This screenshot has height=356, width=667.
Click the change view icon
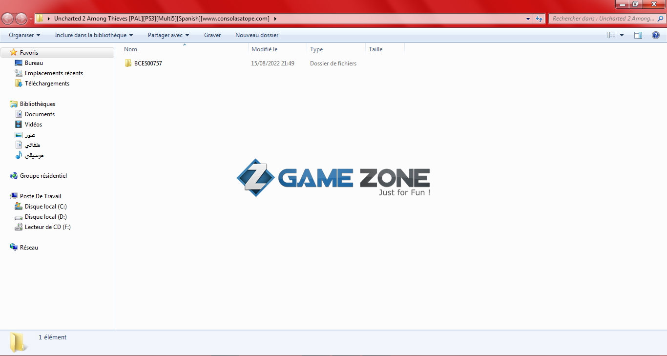[x=611, y=35]
